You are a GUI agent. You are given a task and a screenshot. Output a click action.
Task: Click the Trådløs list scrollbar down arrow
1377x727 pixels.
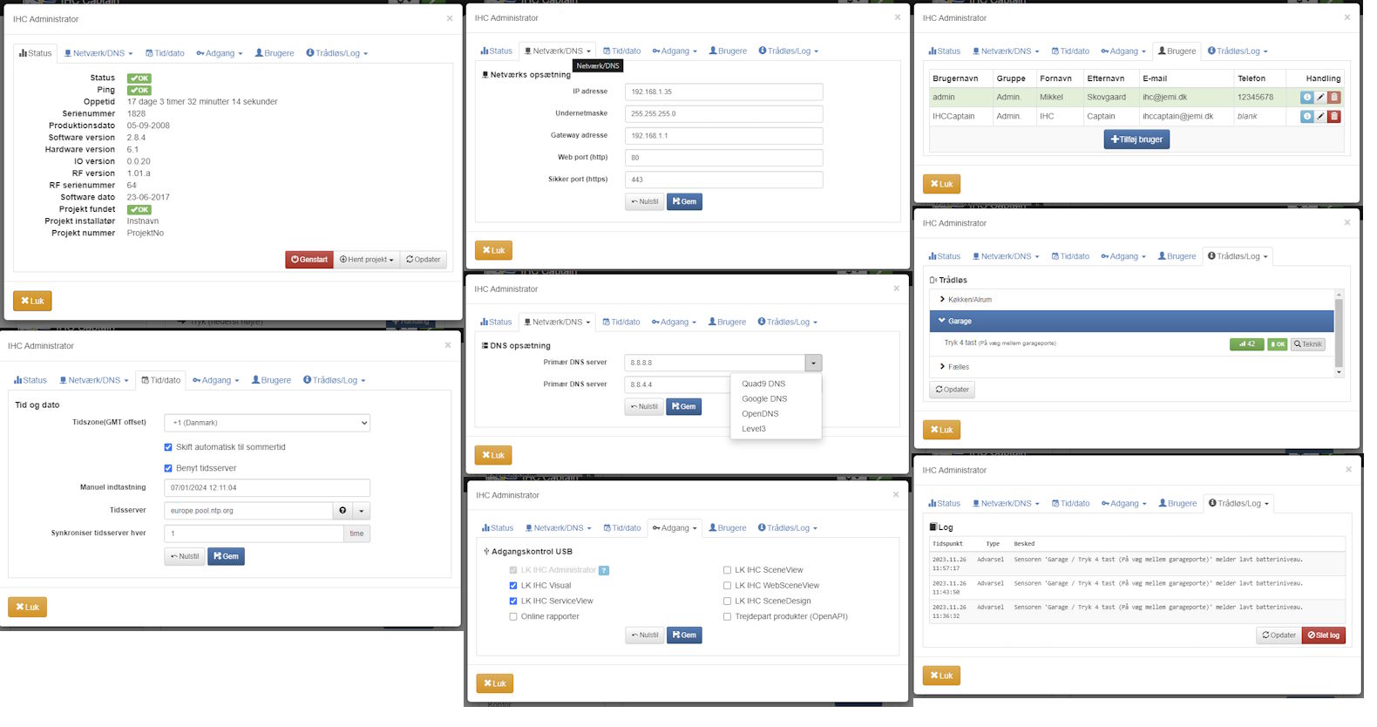pyautogui.click(x=1339, y=372)
